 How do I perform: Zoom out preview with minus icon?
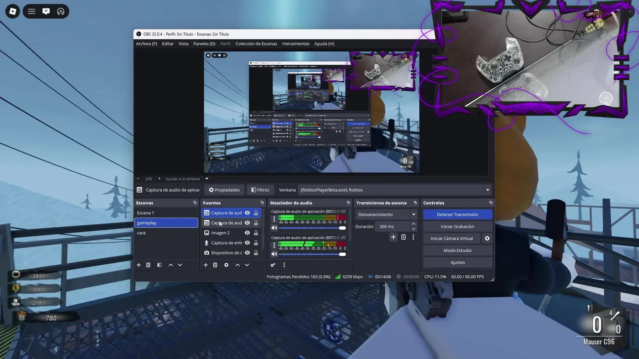(x=138, y=179)
